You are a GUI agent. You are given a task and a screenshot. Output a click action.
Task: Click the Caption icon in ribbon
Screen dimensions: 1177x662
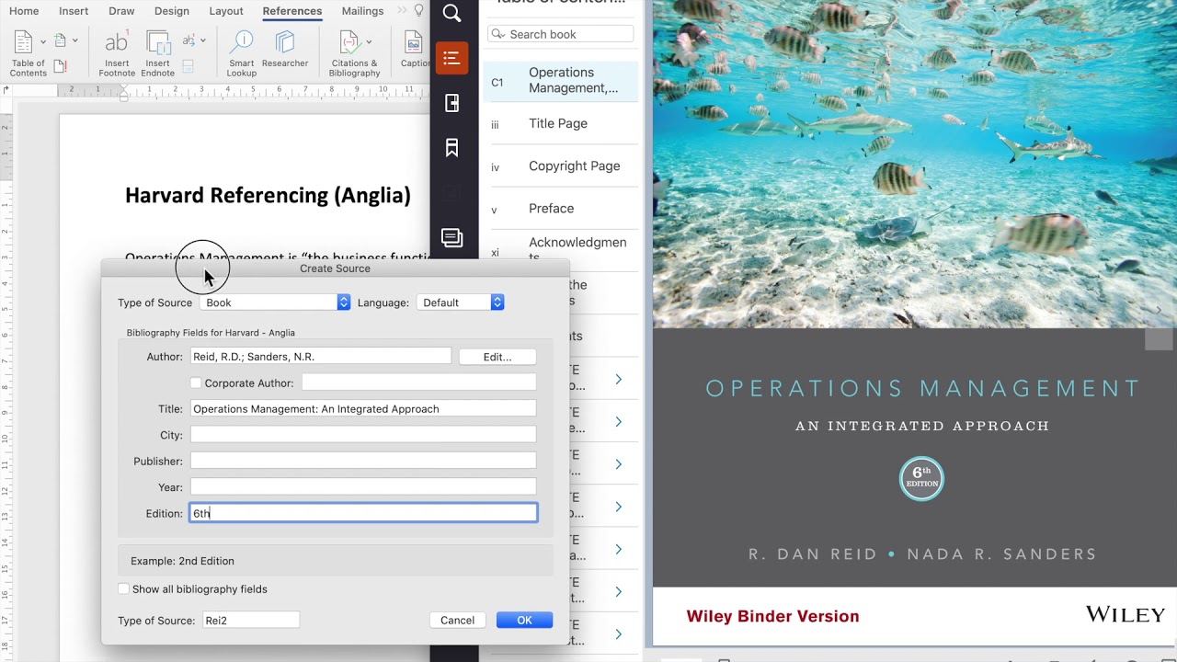(x=415, y=42)
